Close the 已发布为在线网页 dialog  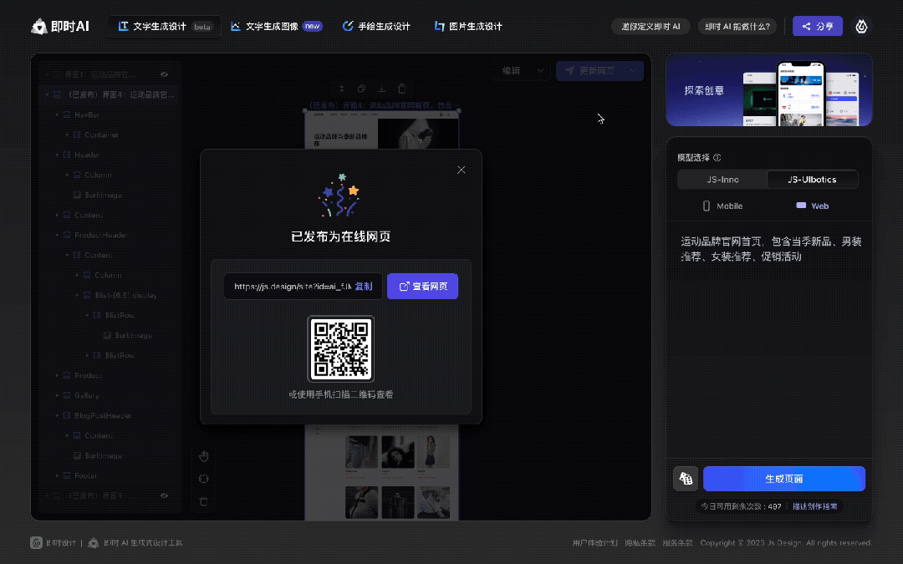[462, 170]
